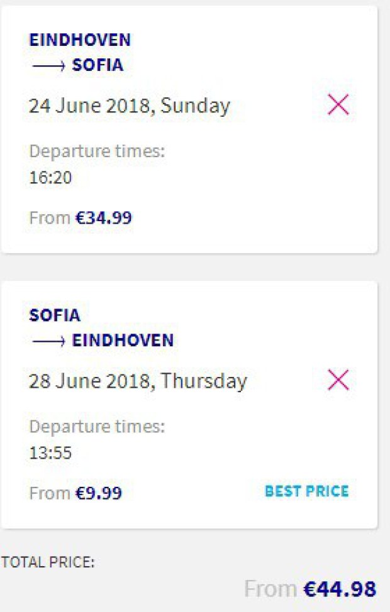Screen dimensions: 390x612
Task: Click the TOTAL PRICE label
Action: tap(48, 562)
